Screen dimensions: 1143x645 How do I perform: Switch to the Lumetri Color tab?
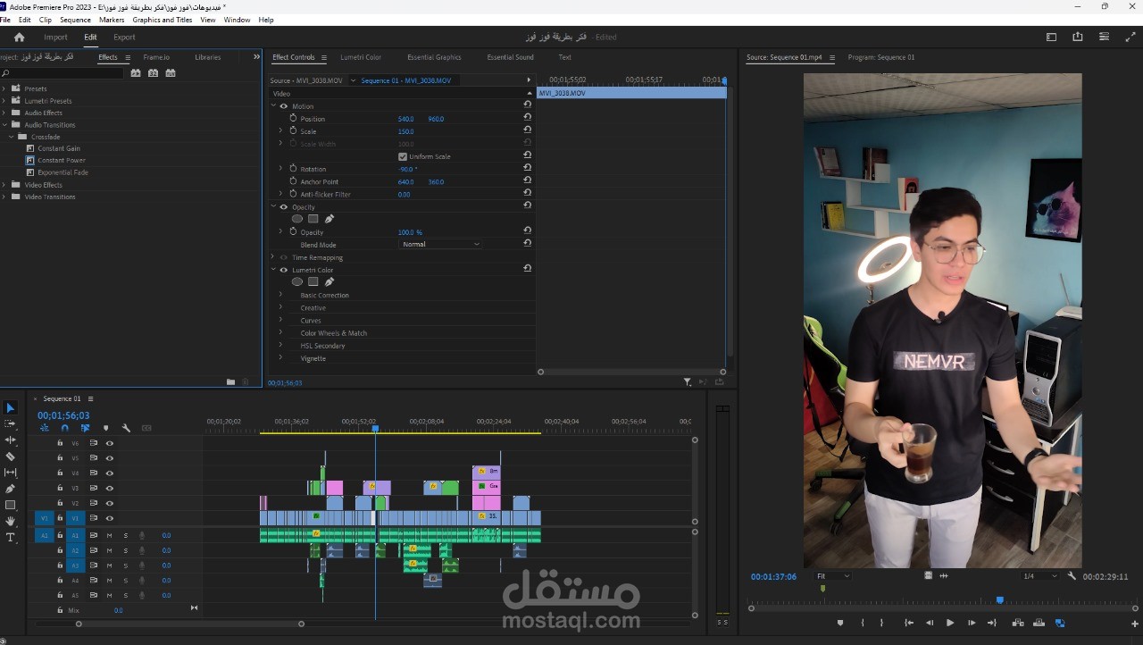[361, 57]
